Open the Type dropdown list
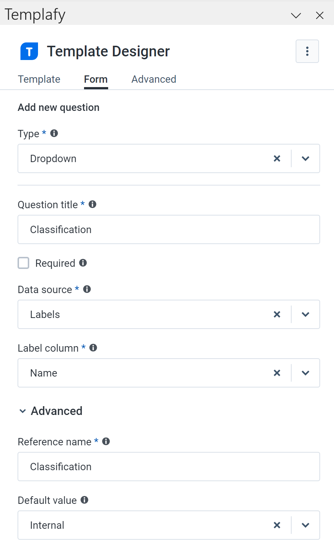This screenshot has width=334, height=554. click(x=305, y=158)
